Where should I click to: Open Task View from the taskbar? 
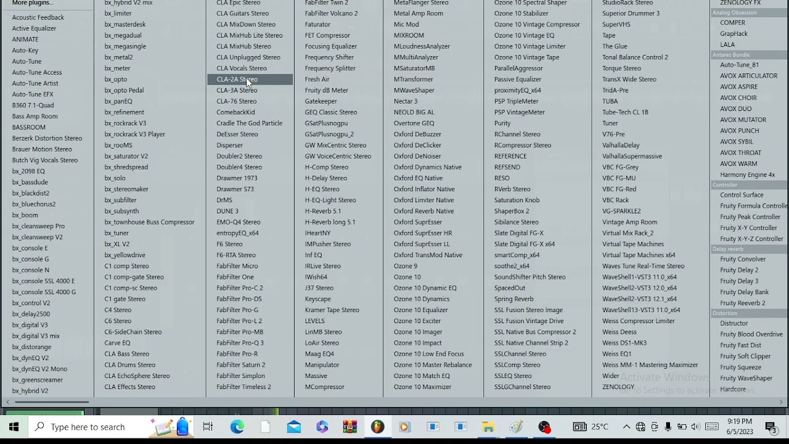point(208,427)
